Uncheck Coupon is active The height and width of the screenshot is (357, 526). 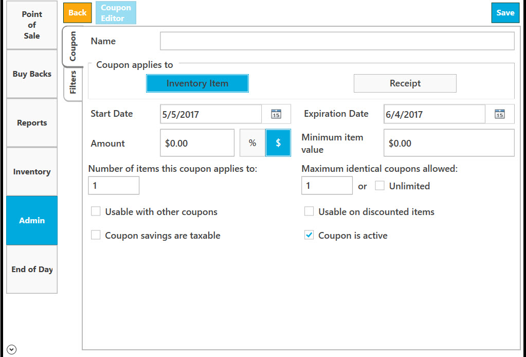pos(309,235)
